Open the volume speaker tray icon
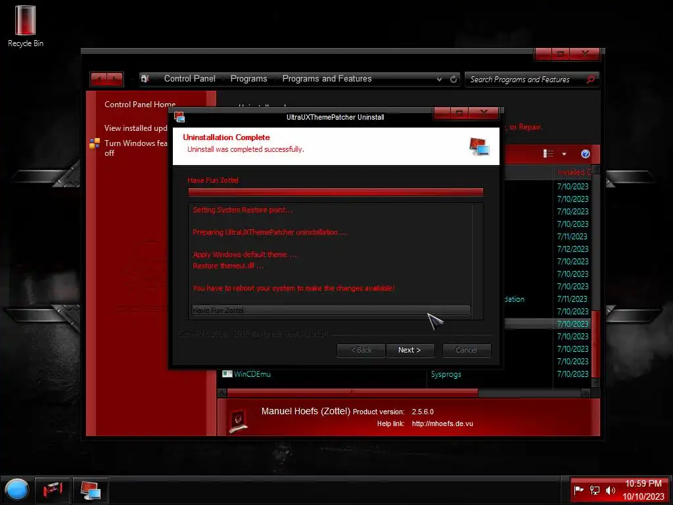 pos(610,490)
